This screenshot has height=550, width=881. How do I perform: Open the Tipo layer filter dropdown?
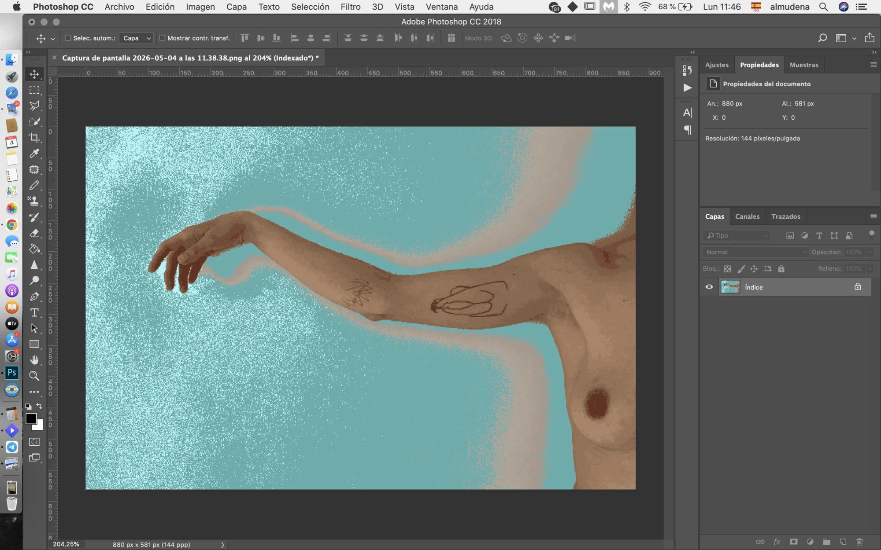pos(736,235)
